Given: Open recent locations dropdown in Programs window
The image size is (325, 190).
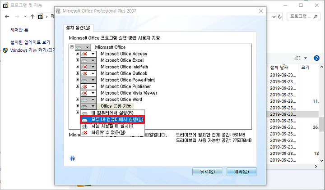Looking at the screenshot, I should pyautogui.click(x=25, y=16).
